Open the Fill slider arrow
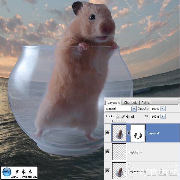 [x=163, y=116]
